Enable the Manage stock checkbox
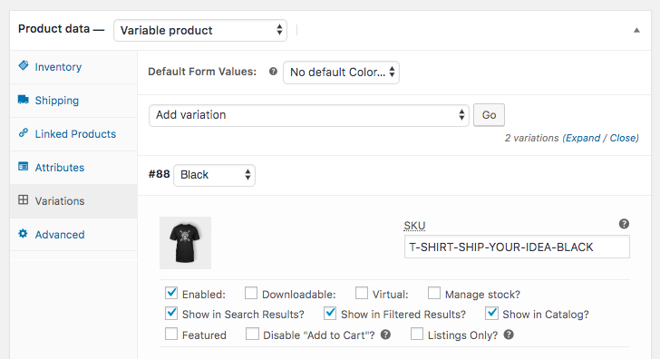Viewport: 660px width, 359px height. click(434, 293)
